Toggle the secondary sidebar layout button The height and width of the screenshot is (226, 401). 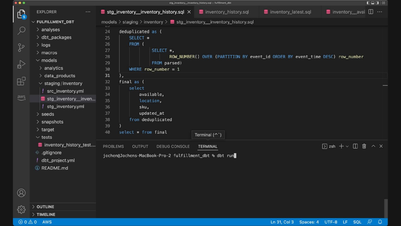(377, 3)
